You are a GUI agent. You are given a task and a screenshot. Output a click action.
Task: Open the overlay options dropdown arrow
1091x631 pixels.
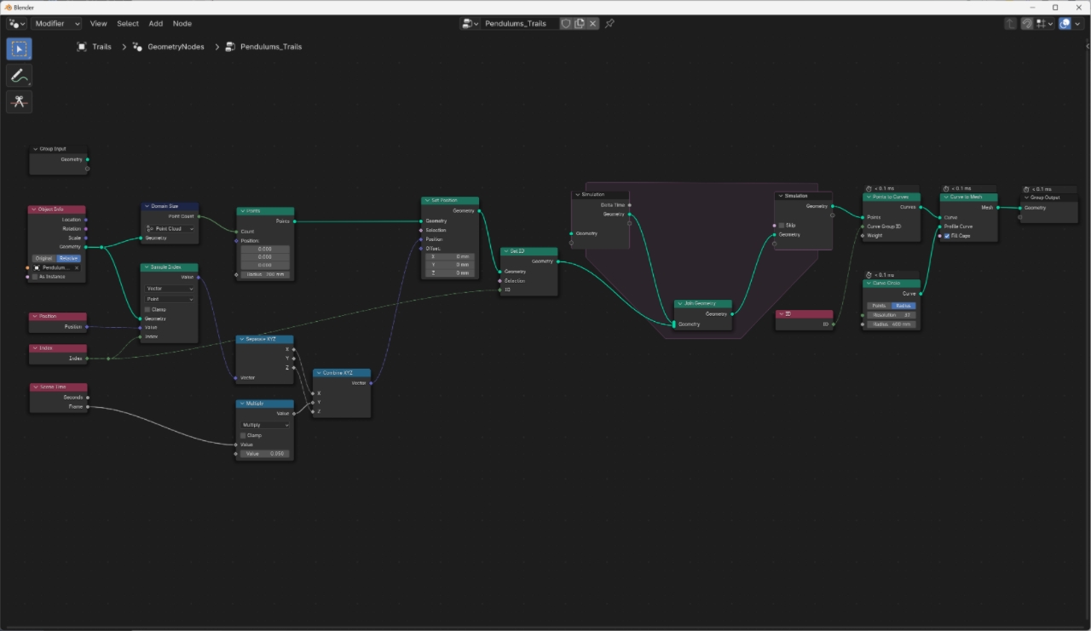tap(1079, 24)
